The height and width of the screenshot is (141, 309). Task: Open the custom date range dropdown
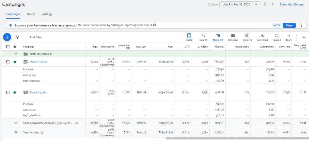point(240,4)
